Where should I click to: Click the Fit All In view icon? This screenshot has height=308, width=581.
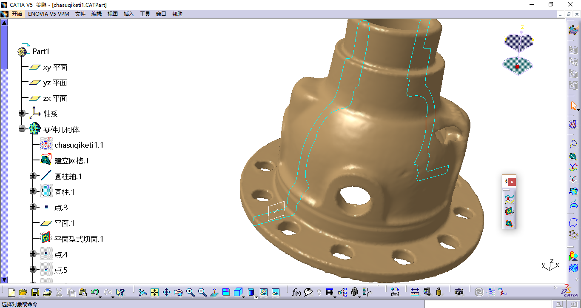pos(154,292)
